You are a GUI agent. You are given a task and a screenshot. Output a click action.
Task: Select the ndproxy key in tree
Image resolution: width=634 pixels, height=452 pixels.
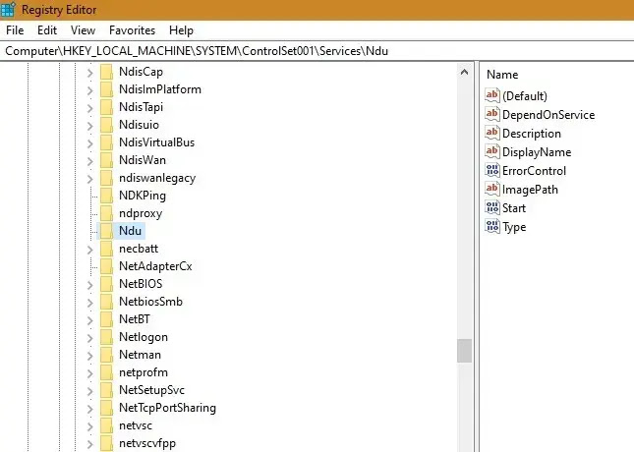point(140,213)
